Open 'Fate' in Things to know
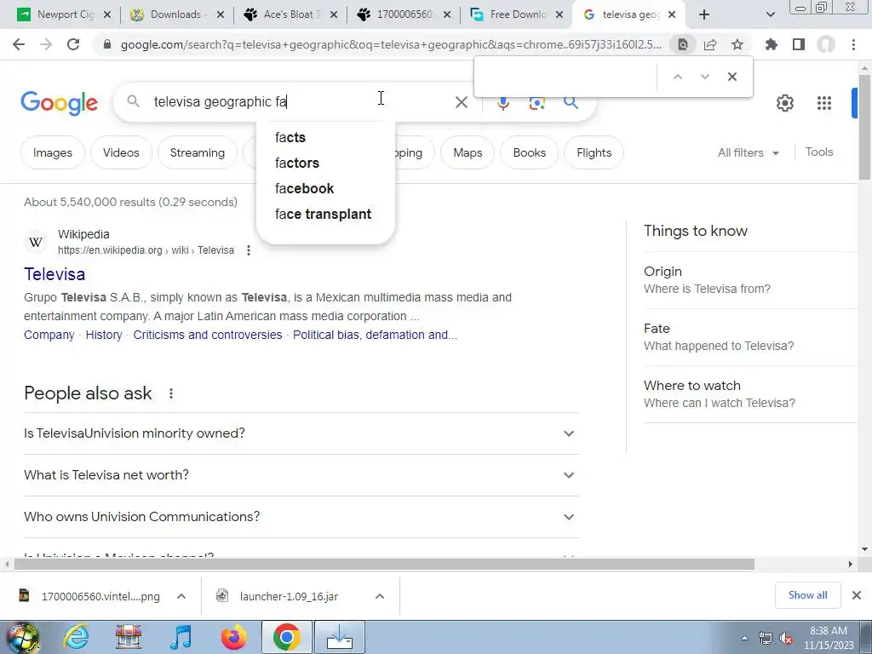Viewport: 872px width, 654px height. click(751, 337)
